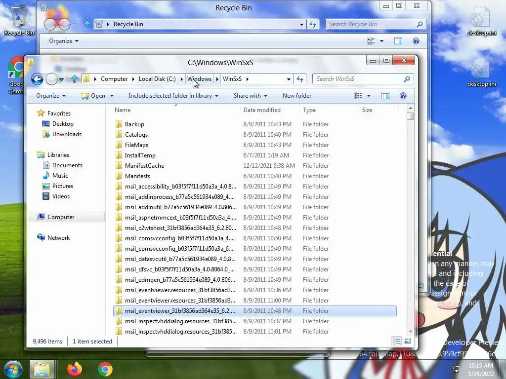The height and width of the screenshot is (379, 506).
Task: Select the Backup folder
Action: click(x=254, y=124)
